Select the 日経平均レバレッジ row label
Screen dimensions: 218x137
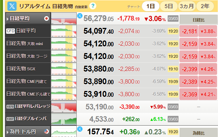(x=32, y=106)
